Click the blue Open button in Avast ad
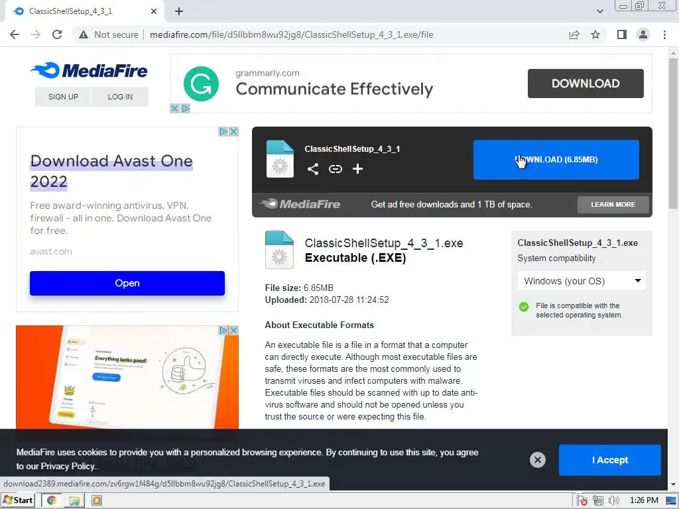 [x=127, y=283]
